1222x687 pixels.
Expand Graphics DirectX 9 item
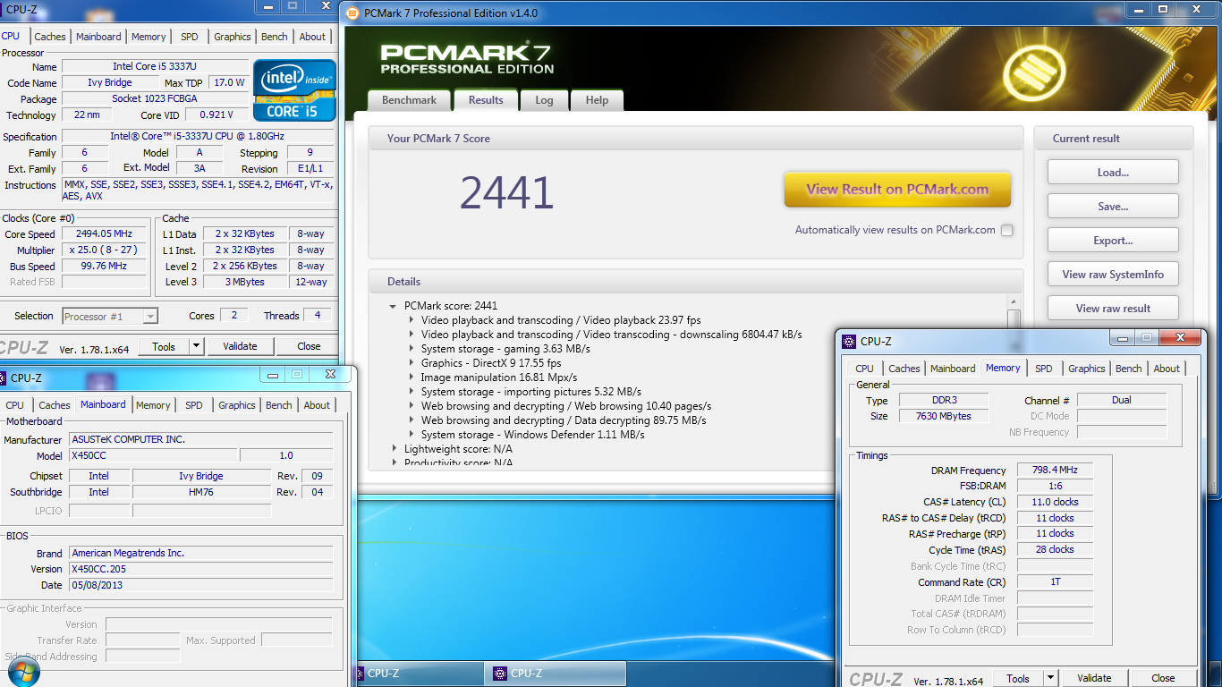pyautogui.click(x=412, y=363)
